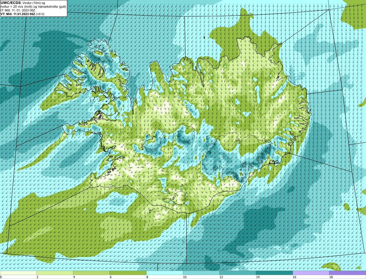This screenshot has height=279, width=366.
Task: Select the 0–2 m/s pale yellow scale swatch
Action: click(x=18, y=273)
